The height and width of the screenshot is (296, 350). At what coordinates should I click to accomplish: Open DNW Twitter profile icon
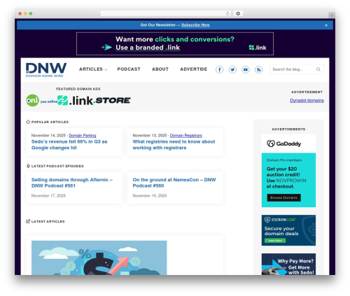pyautogui.click(x=232, y=69)
